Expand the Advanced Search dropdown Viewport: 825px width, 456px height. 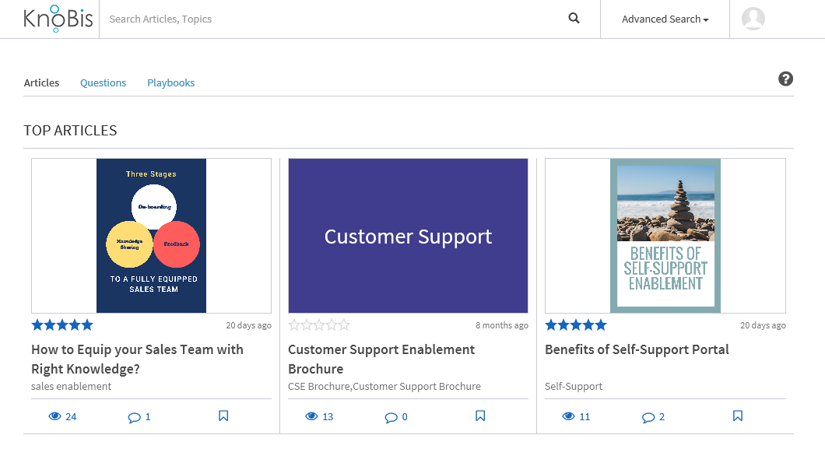(x=665, y=19)
